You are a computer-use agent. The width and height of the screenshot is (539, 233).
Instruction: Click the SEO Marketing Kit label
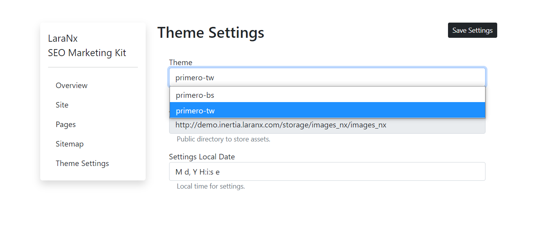pos(87,53)
